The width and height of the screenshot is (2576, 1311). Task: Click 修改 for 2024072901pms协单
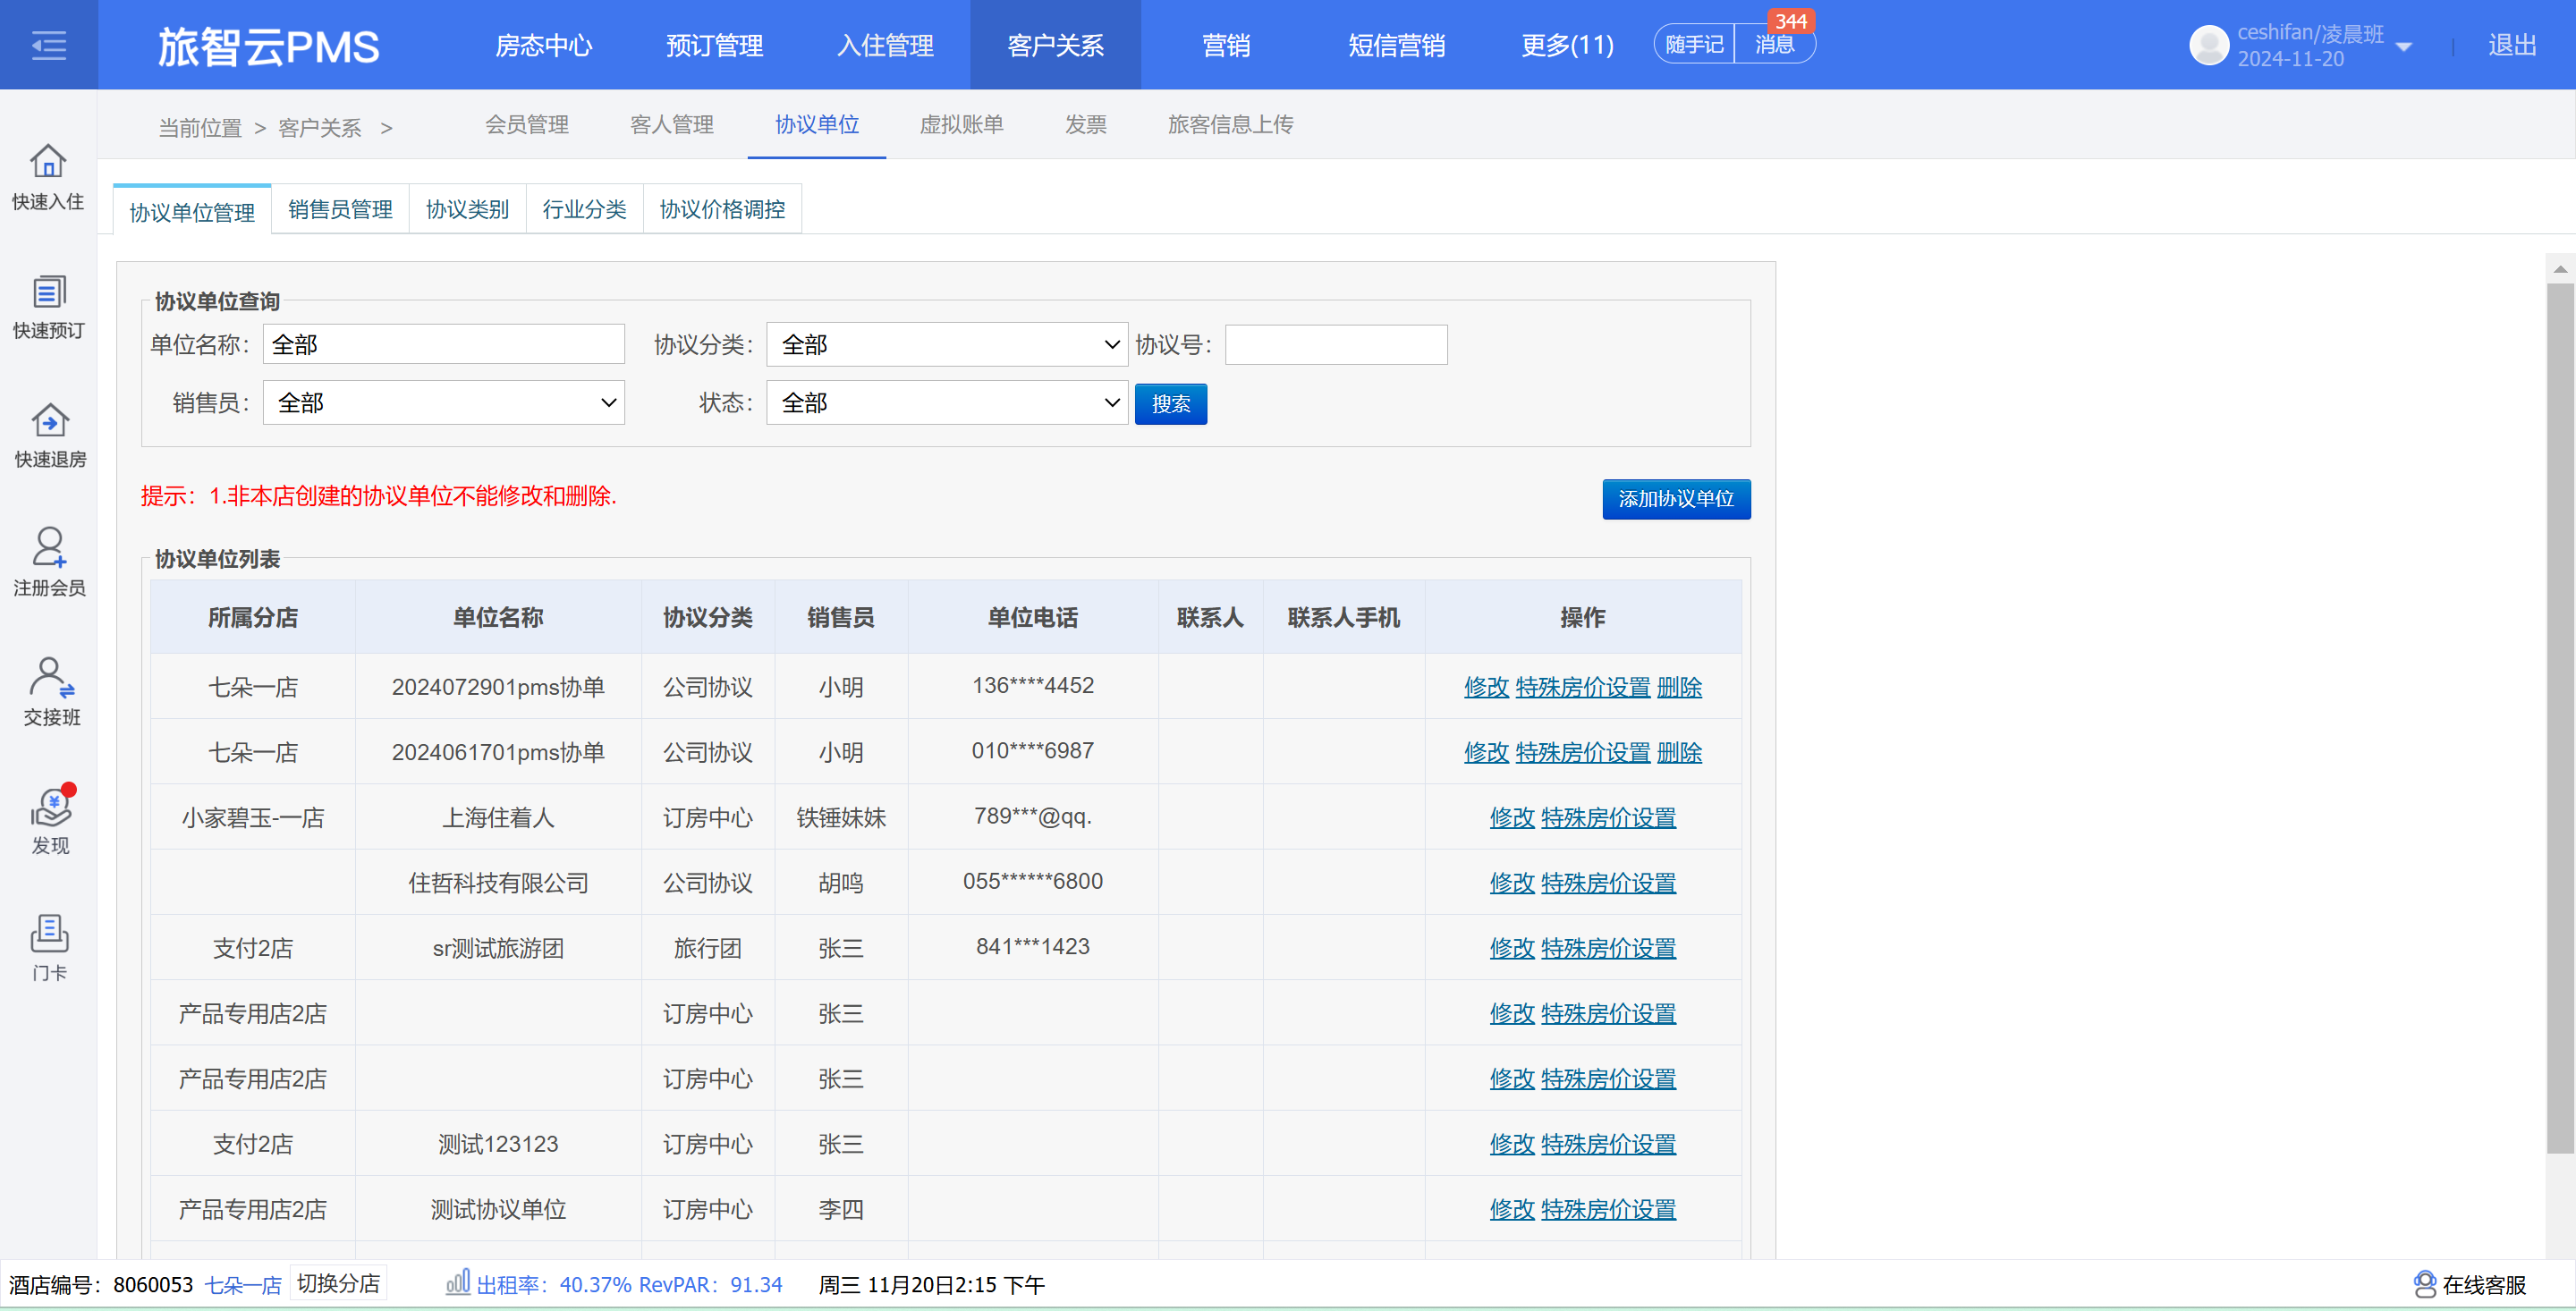coord(1485,688)
